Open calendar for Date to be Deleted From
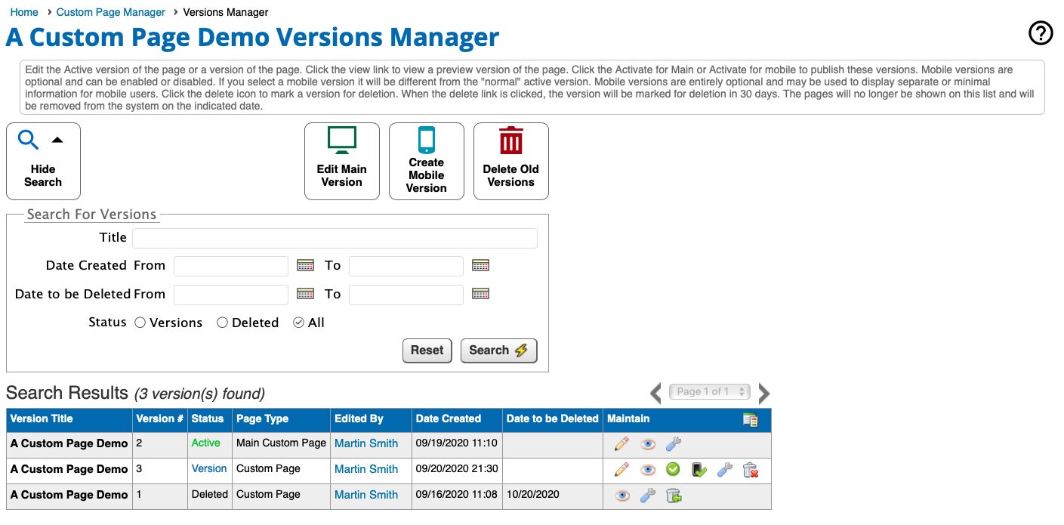The width and height of the screenshot is (1064, 525). [305, 294]
